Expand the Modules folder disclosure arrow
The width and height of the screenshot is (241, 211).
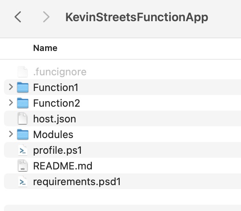(11, 134)
